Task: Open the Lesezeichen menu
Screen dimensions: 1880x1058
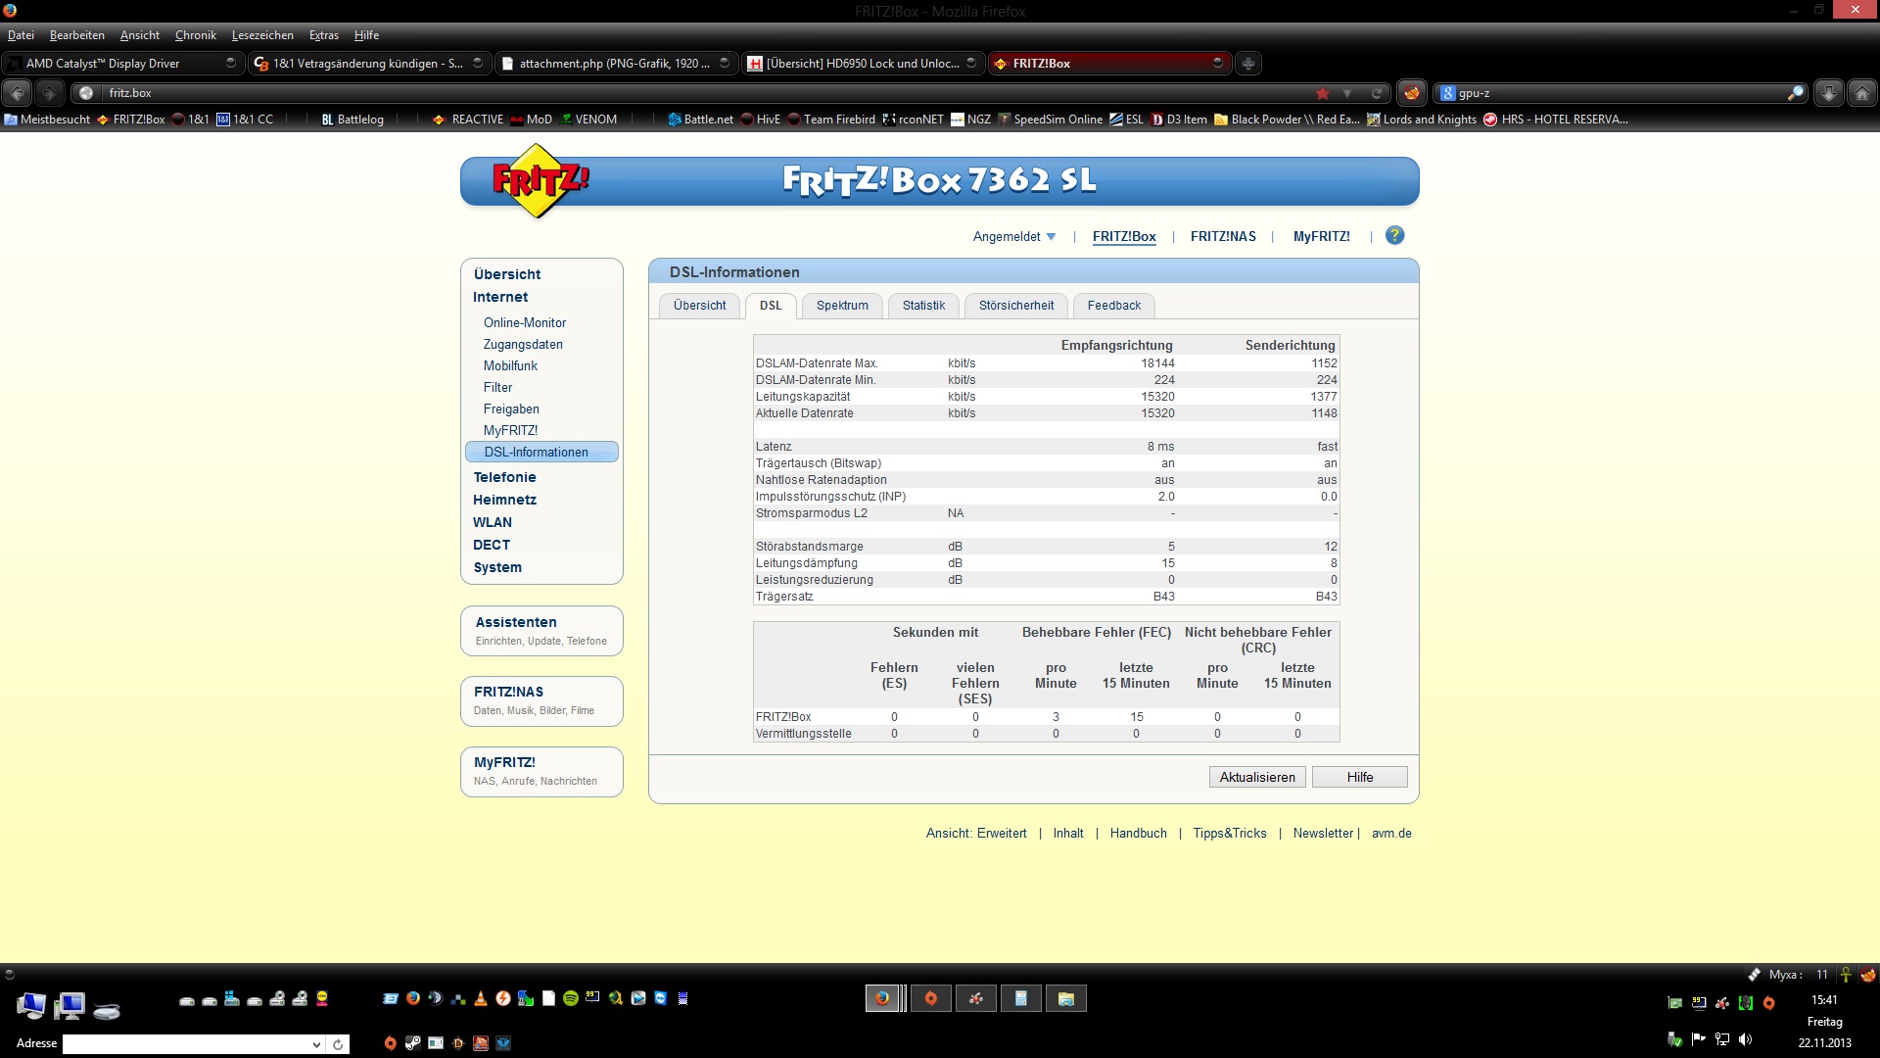Action: pyautogui.click(x=262, y=35)
